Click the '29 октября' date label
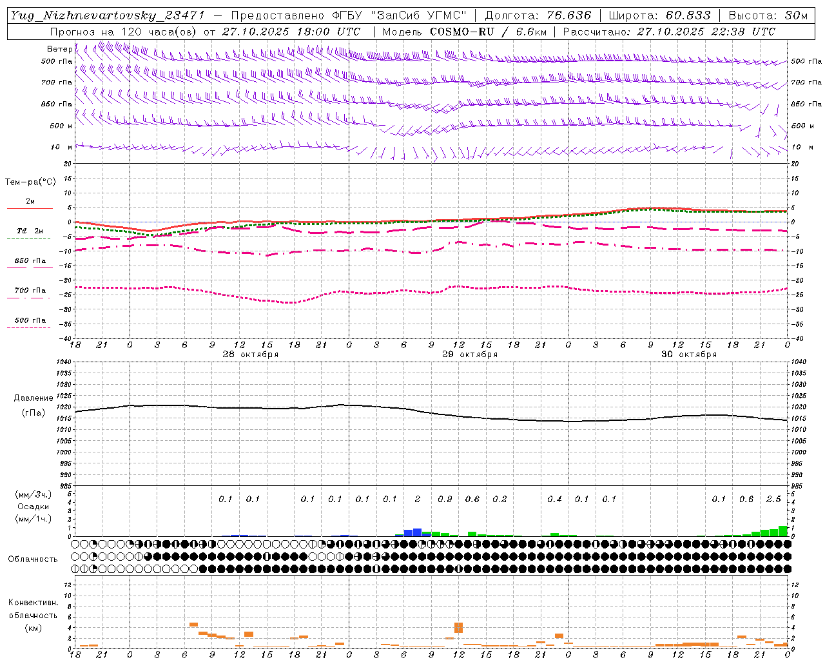This screenshot has width=825, height=660. (470, 354)
